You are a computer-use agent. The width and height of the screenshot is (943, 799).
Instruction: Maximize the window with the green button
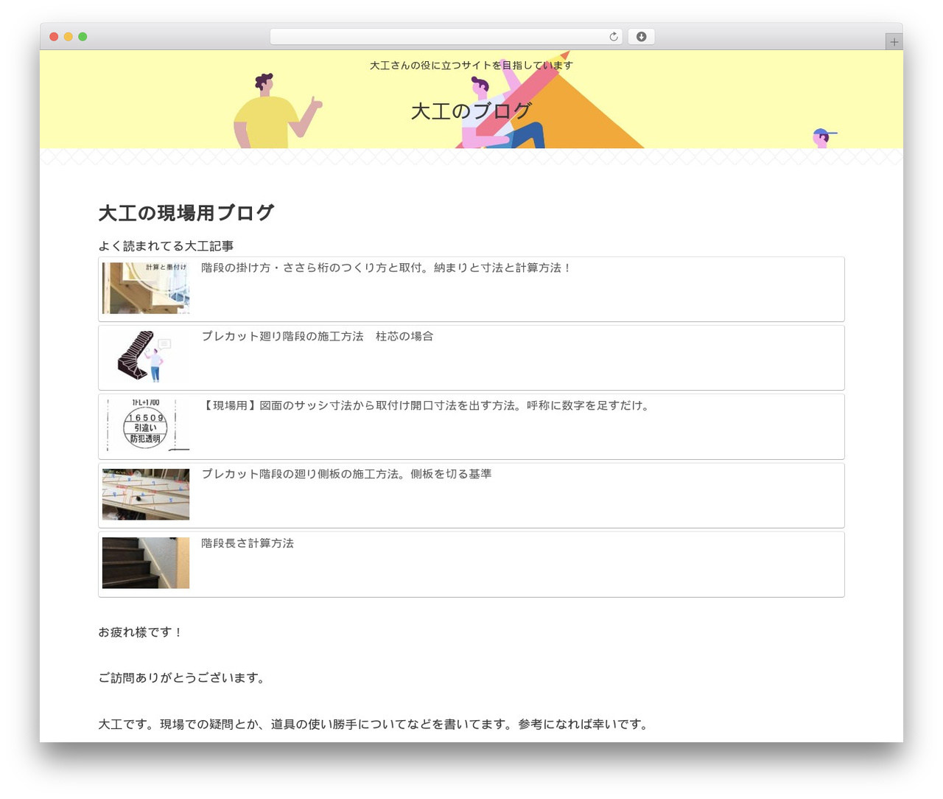[x=83, y=37]
